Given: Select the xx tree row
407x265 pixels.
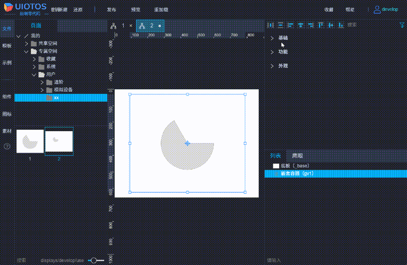Looking at the screenshot, I should coord(61,98).
